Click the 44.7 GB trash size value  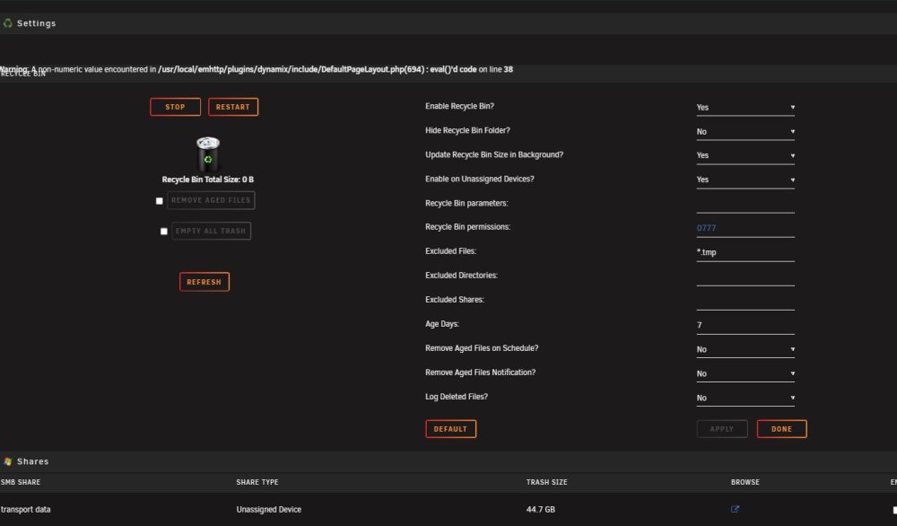541,510
